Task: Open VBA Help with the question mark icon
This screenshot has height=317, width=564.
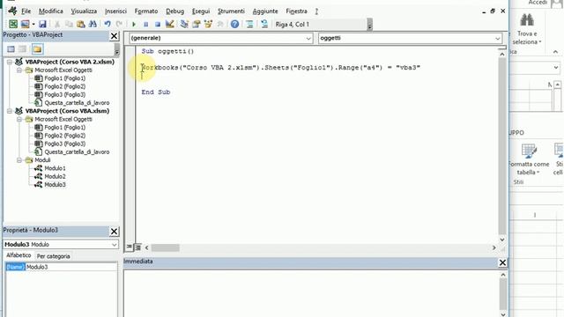Action: click(234, 24)
